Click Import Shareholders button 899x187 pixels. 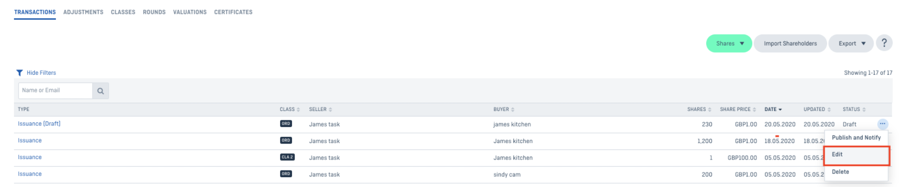click(790, 43)
